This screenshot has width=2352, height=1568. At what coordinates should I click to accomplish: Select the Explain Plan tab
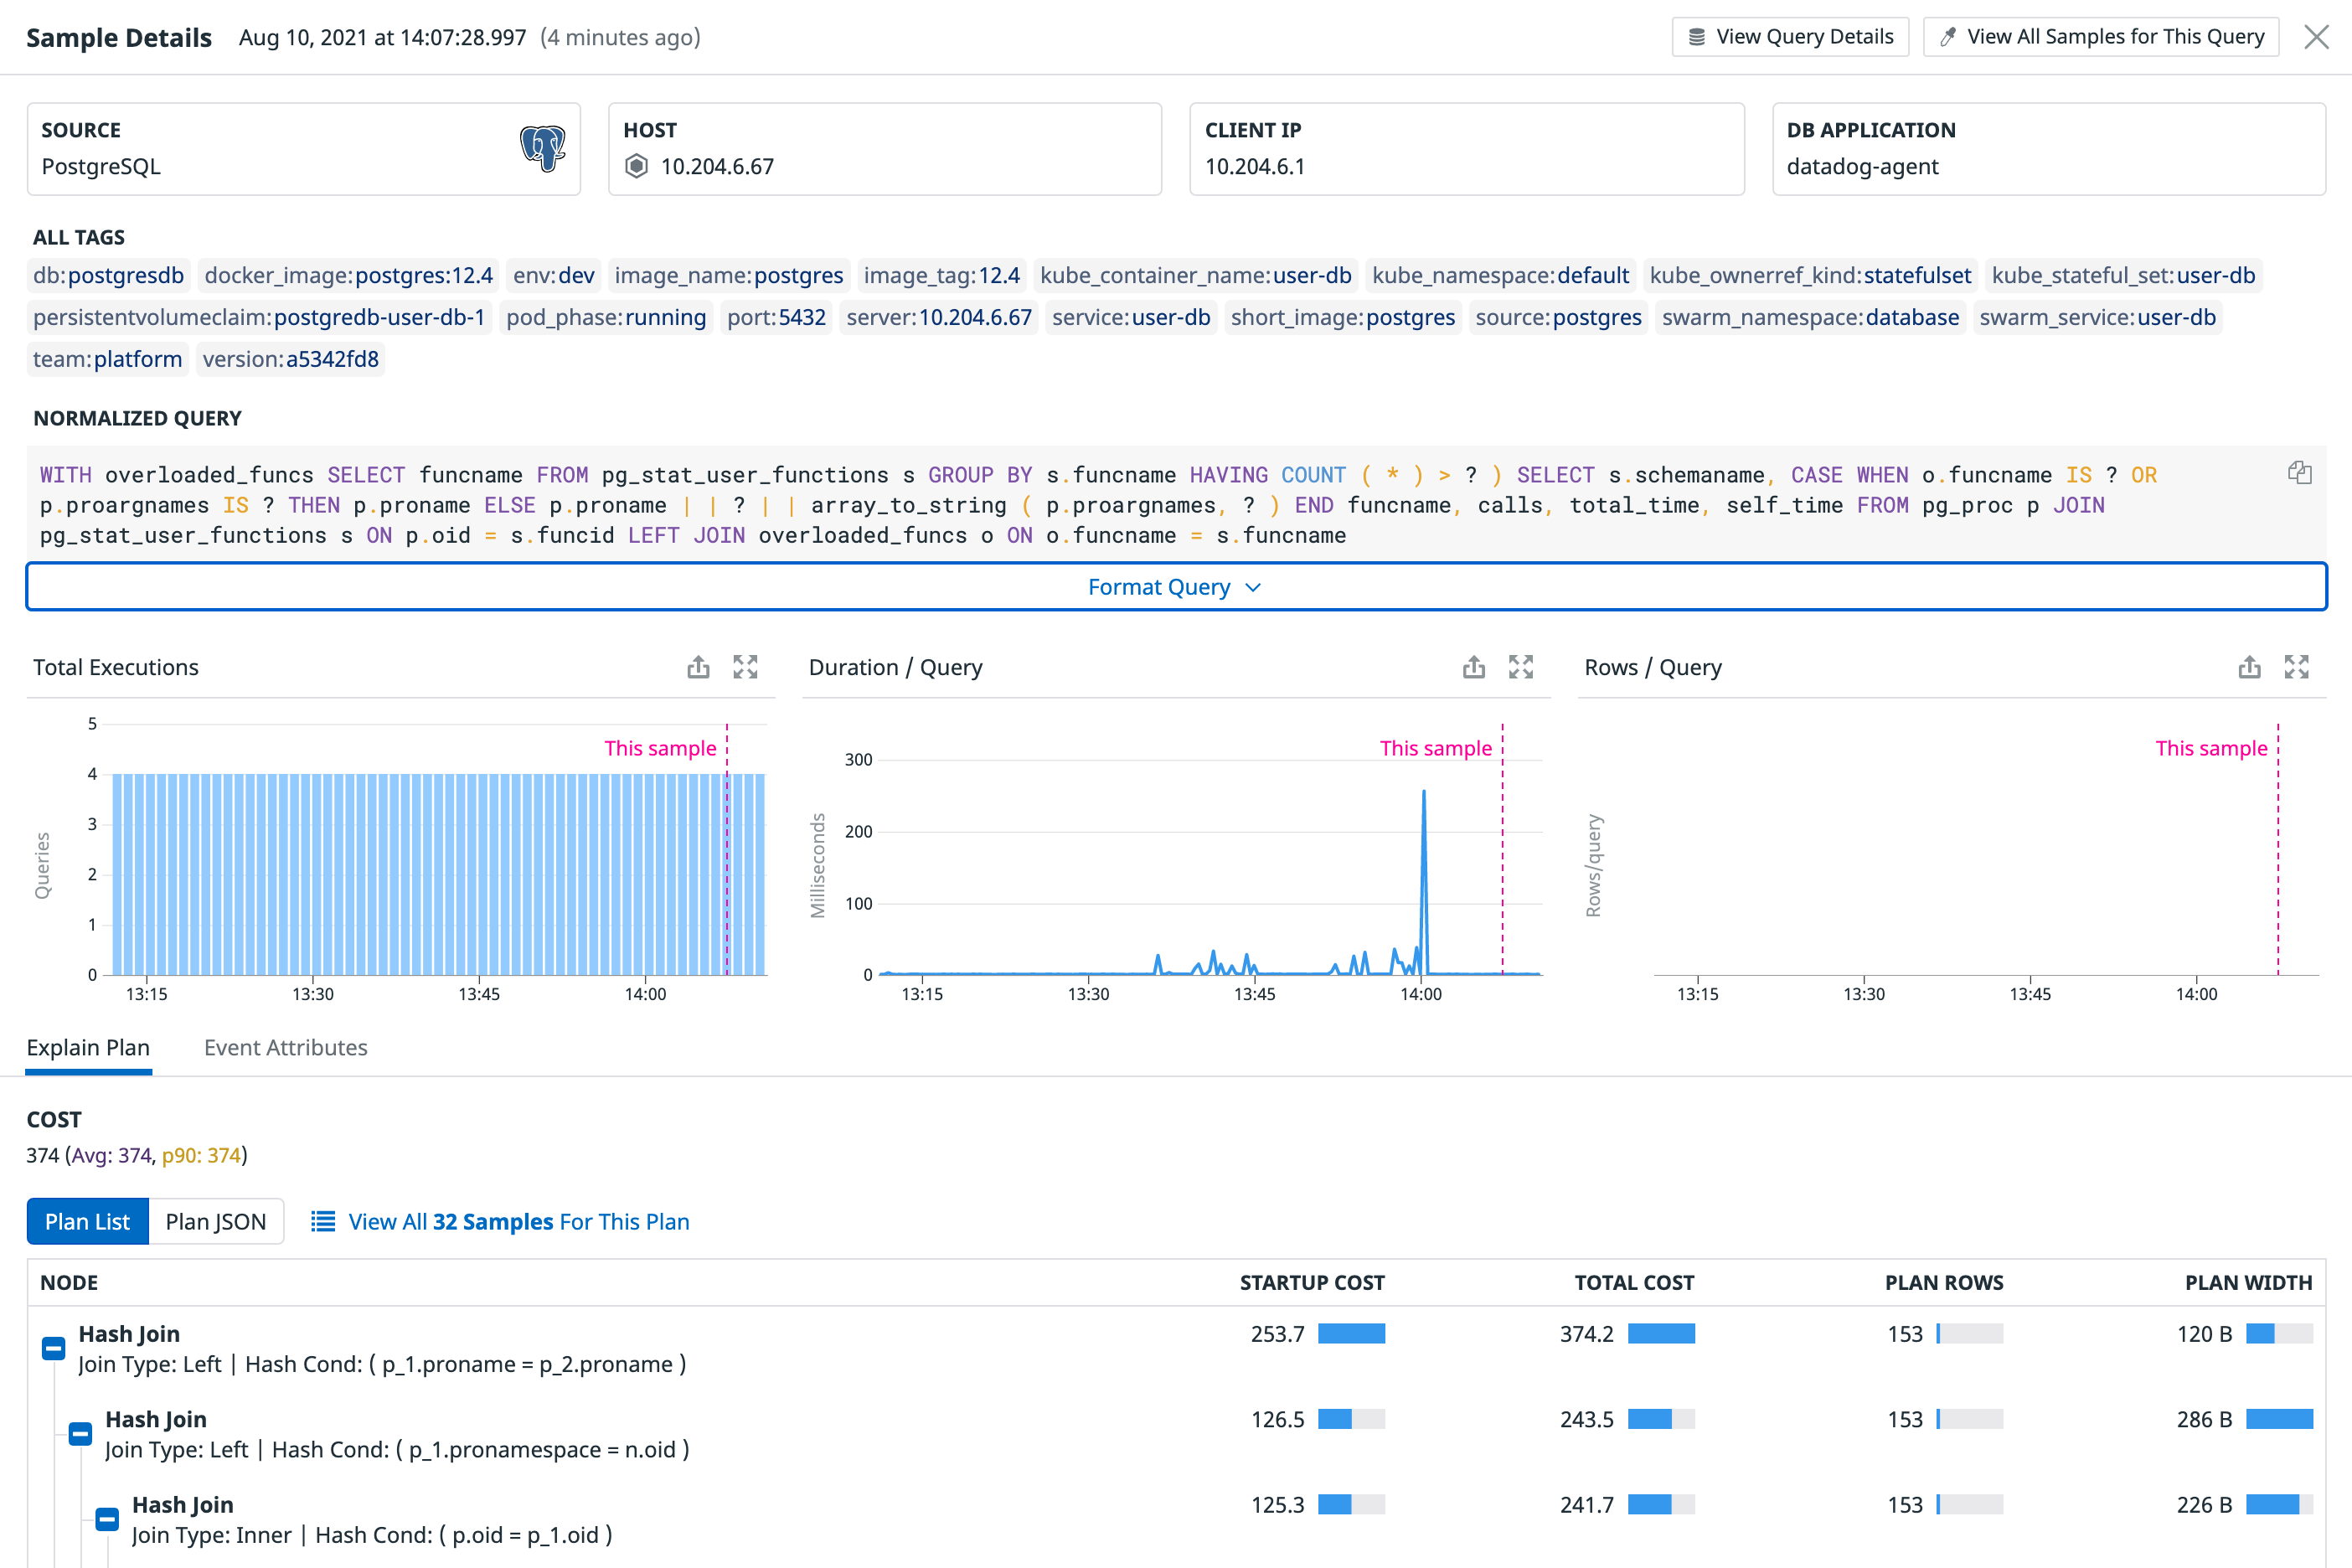(x=88, y=1047)
